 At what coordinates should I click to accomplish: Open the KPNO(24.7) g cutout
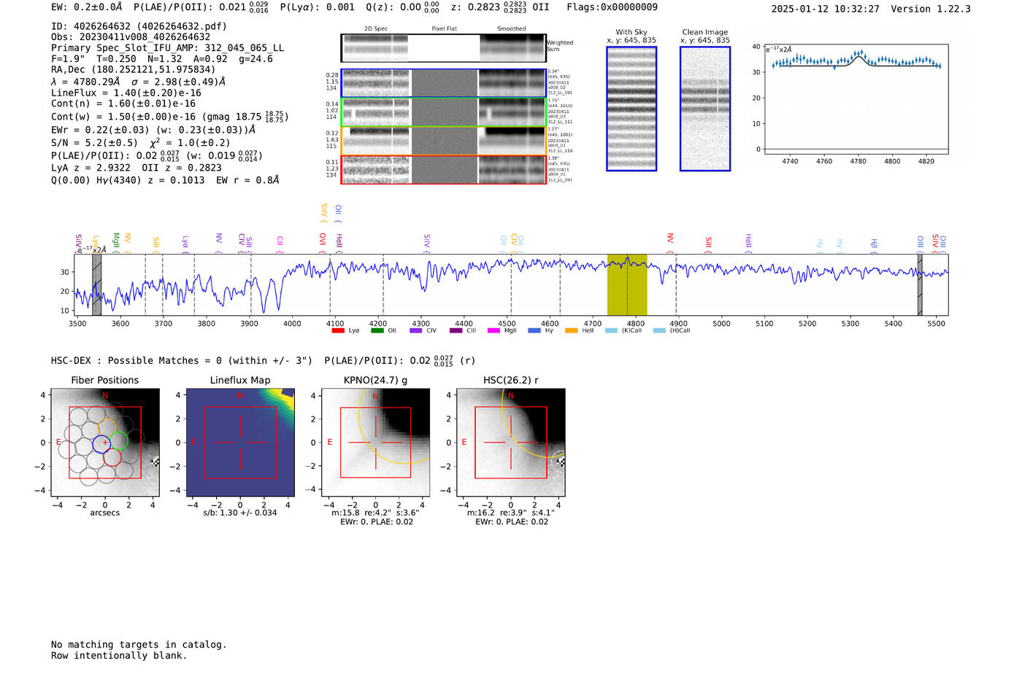tap(376, 443)
